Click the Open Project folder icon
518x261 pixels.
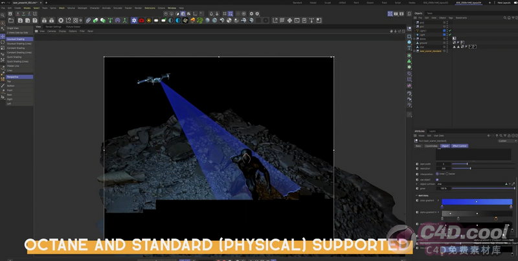pos(11,21)
